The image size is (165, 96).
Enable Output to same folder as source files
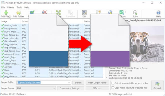113,83
